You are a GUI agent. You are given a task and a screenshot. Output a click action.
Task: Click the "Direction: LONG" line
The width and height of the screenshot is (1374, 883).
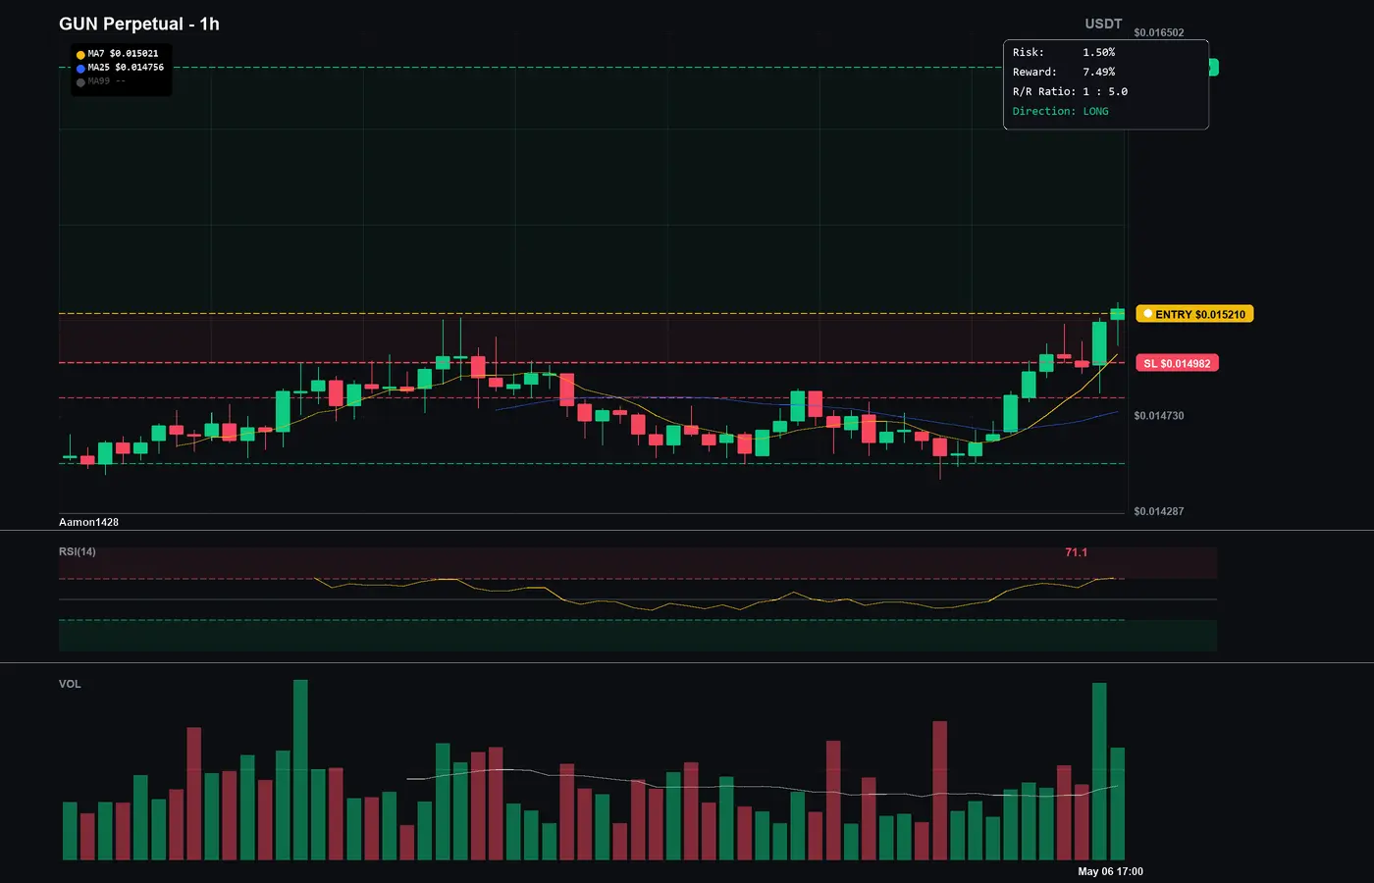click(x=1061, y=111)
